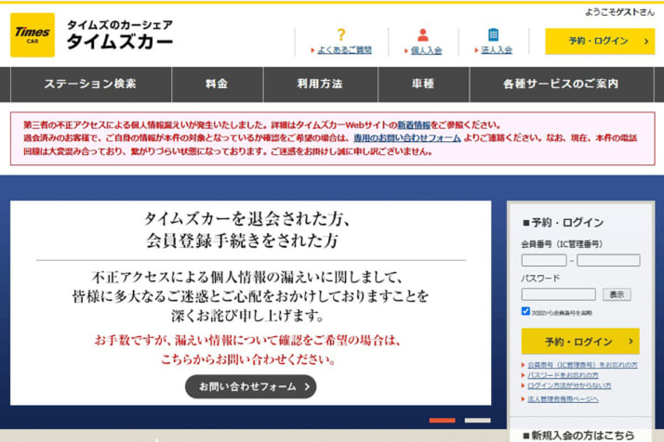Click the red person 個人入会 icon
The width and height of the screenshot is (664, 442).
pos(422,34)
